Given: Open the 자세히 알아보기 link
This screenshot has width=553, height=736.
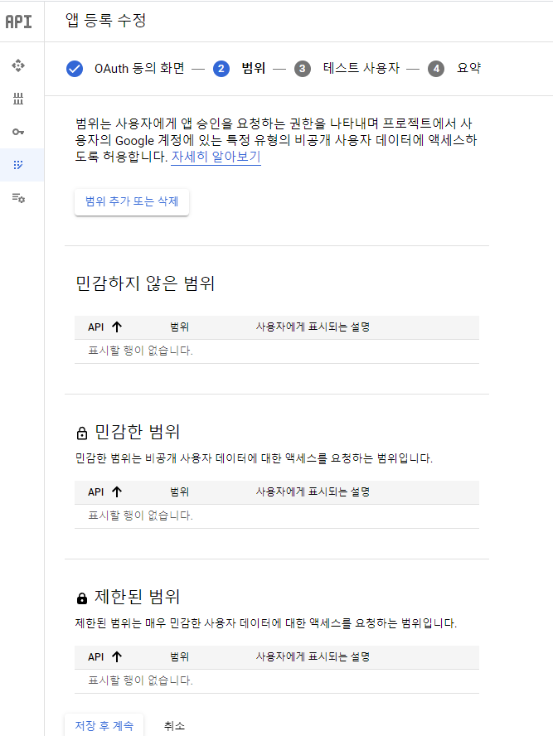Looking at the screenshot, I should point(216,157).
